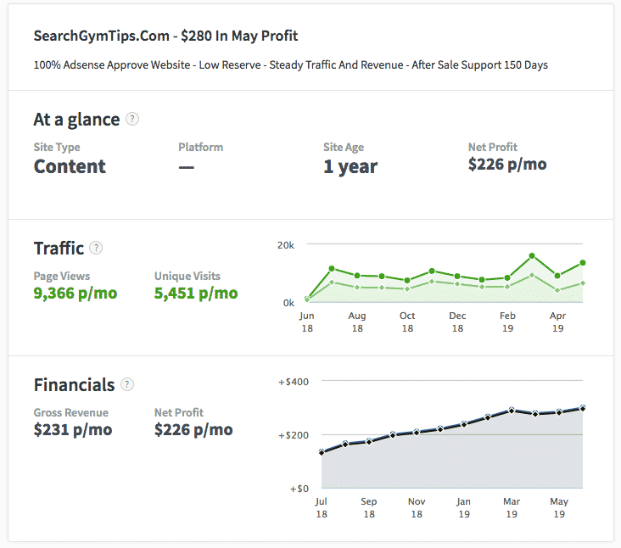
Task: Click the Platform label
Action: 201,147
